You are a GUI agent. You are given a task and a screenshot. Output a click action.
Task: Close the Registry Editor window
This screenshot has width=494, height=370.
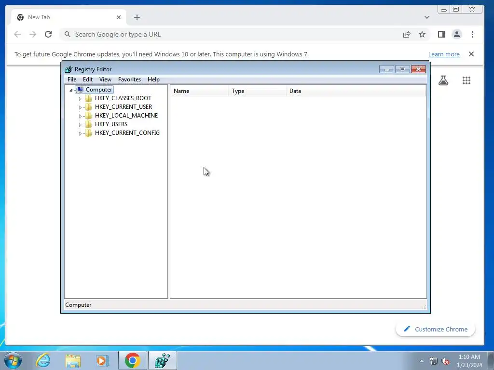click(418, 69)
